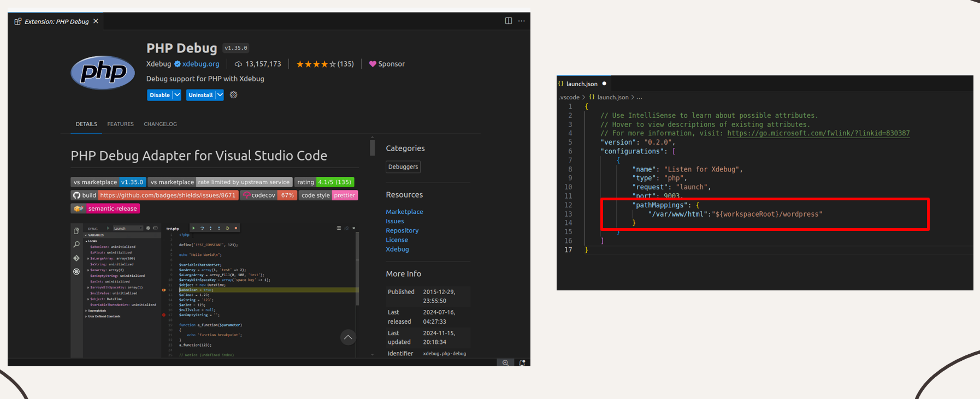Image resolution: width=980 pixels, height=399 pixels.
Task: Click the Uninstall button
Action: click(x=200, y=95)
